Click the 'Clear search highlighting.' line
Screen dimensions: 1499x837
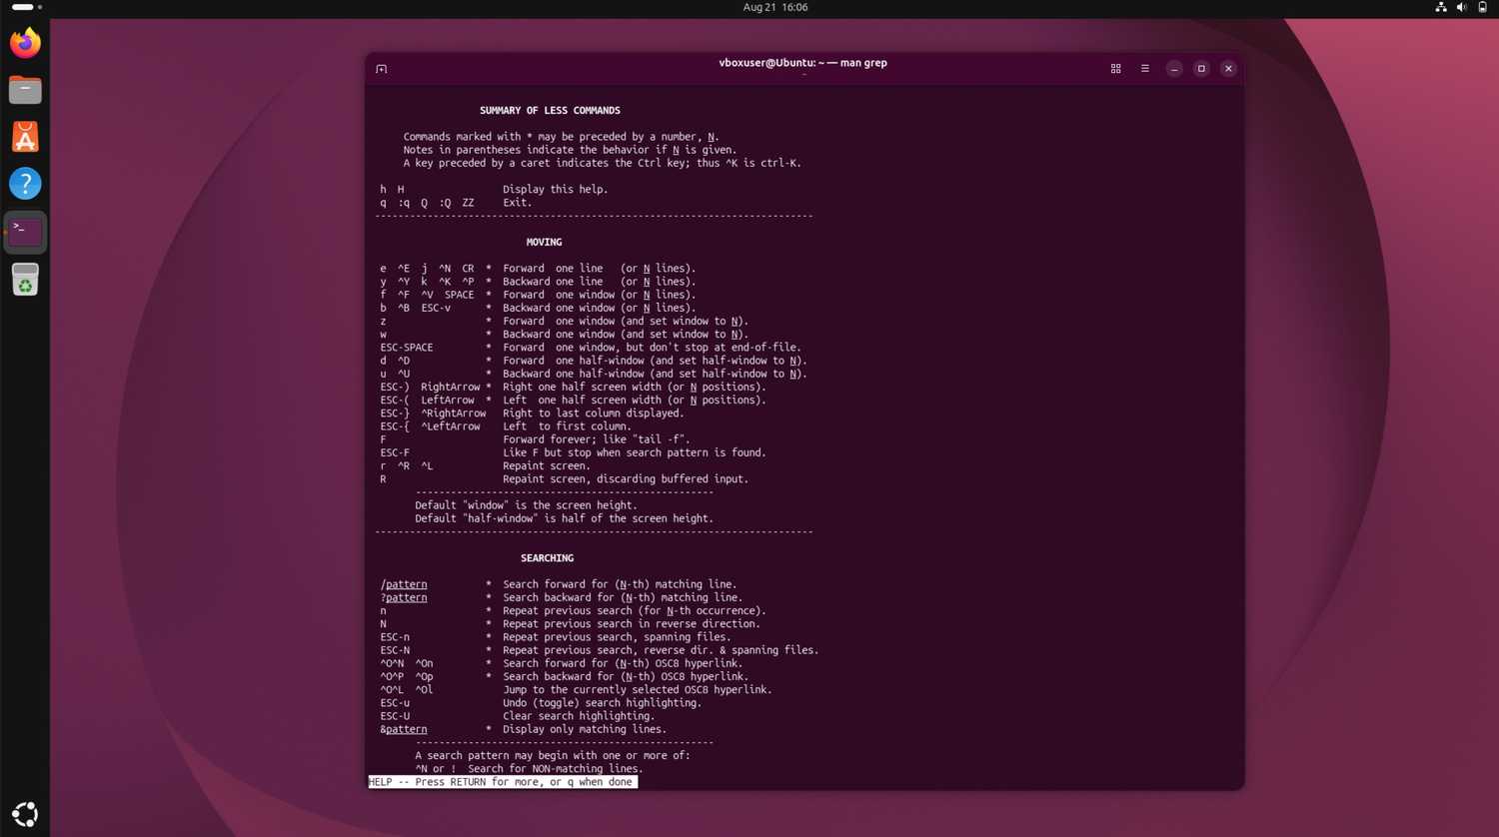tap(579, 716)
